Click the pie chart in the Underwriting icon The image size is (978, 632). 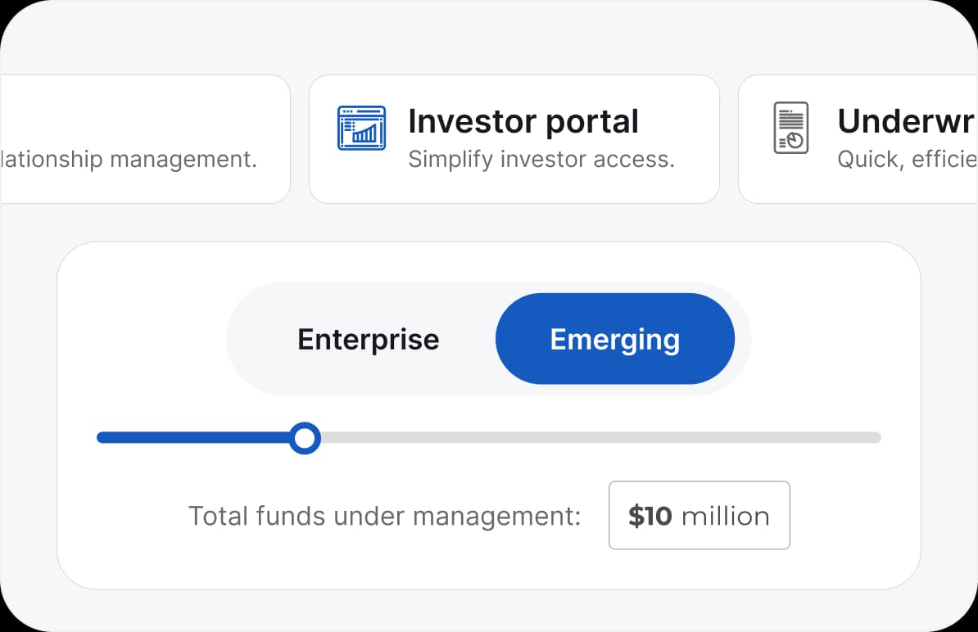point(794,140)
